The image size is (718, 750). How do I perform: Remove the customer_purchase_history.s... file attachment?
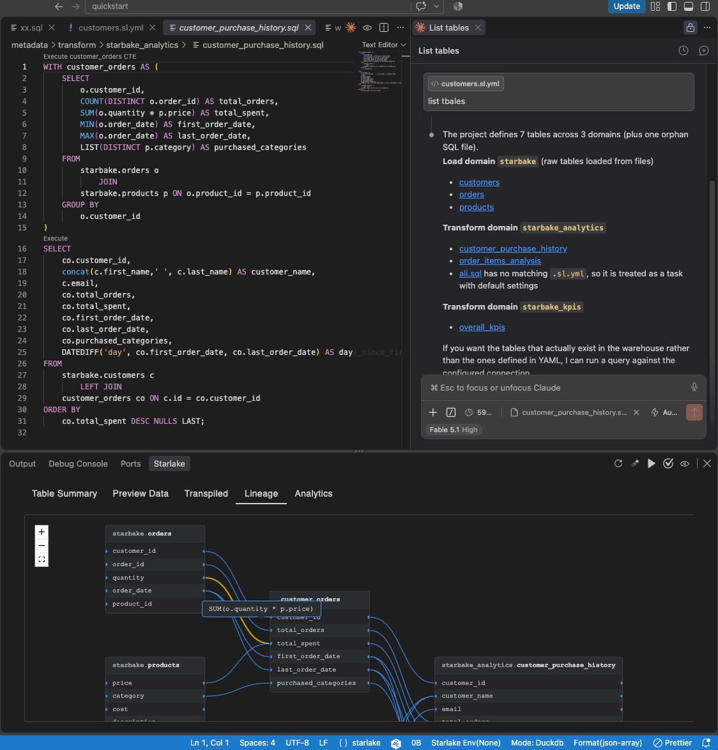tap(636, 412)
